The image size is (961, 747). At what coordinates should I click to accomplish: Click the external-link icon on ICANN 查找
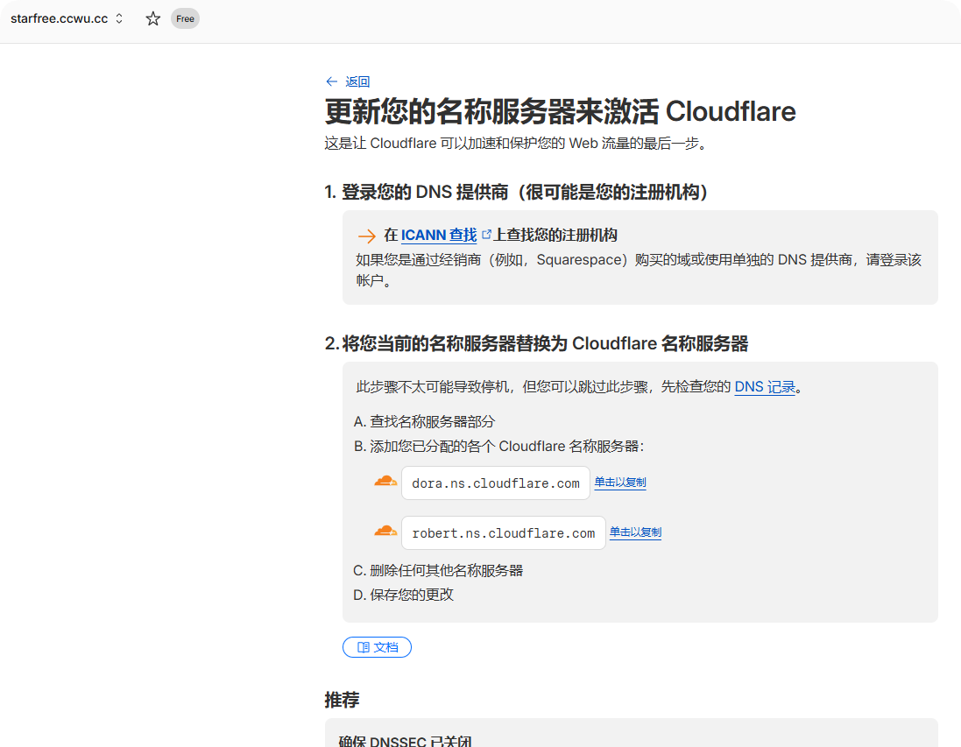click(x=487, y=233)
